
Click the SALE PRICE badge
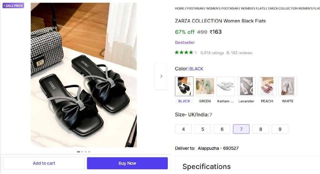coord(13,5)
